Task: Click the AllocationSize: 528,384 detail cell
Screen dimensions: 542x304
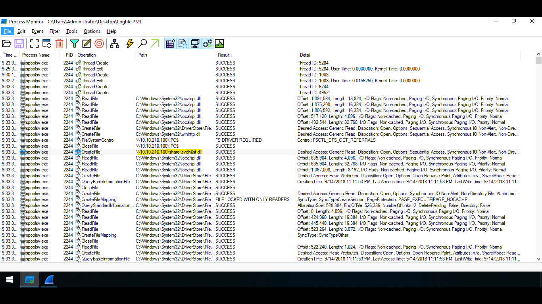Action: [394, 205]
